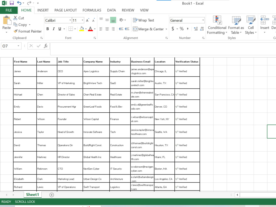Switch to the REVIEW tab
The width and height of the screenshot is (276, 207).
point(128,10)
